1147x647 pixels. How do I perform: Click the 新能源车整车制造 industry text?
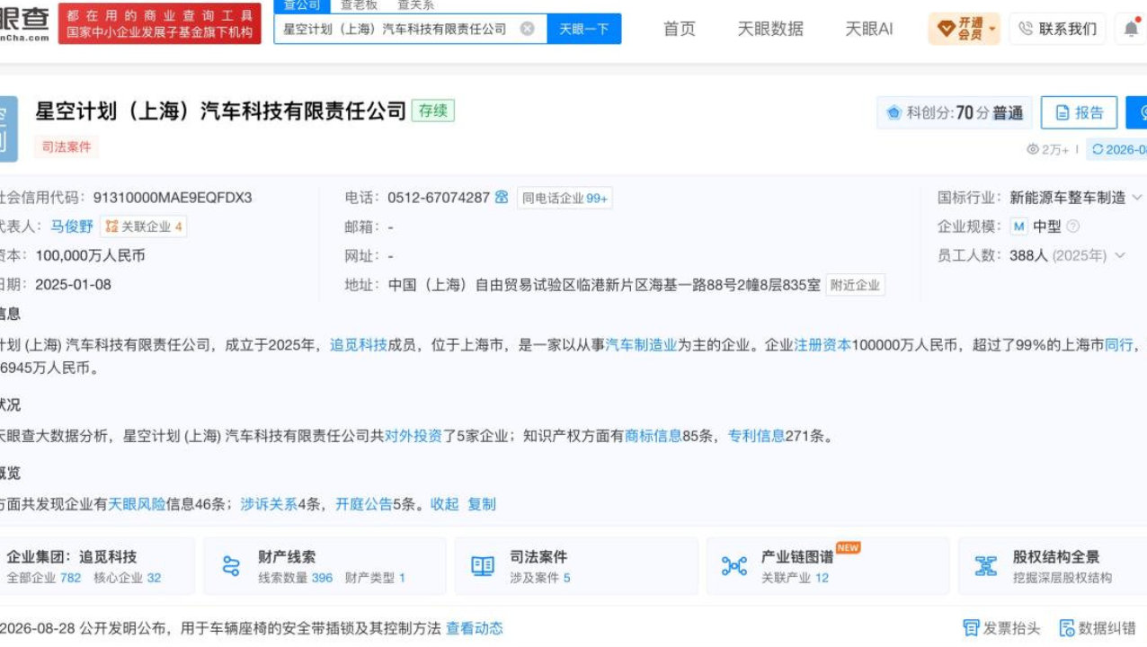coord(1068,198)
